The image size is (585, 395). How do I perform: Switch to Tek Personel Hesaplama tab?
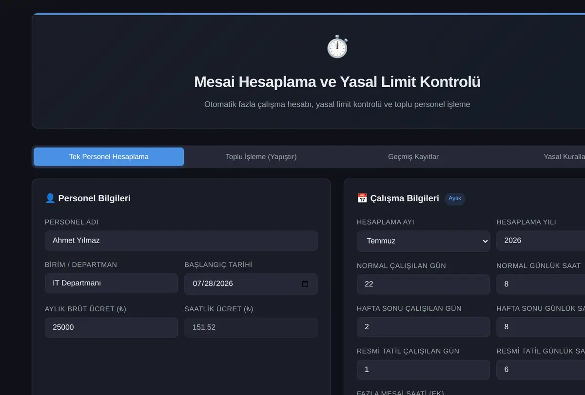109,157
